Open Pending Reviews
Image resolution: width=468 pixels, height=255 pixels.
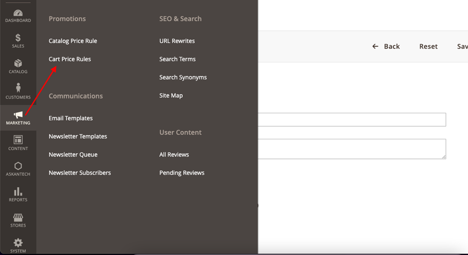point(182,173)
